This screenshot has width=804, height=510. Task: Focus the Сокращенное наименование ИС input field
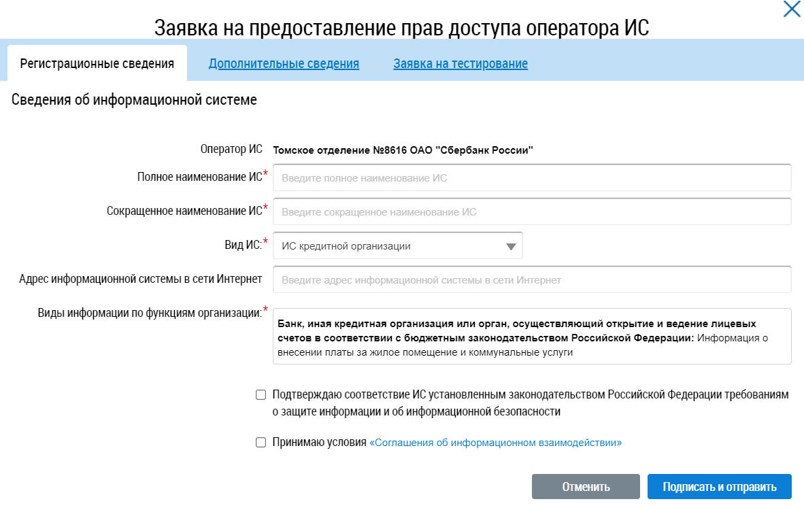click(532, 211)
